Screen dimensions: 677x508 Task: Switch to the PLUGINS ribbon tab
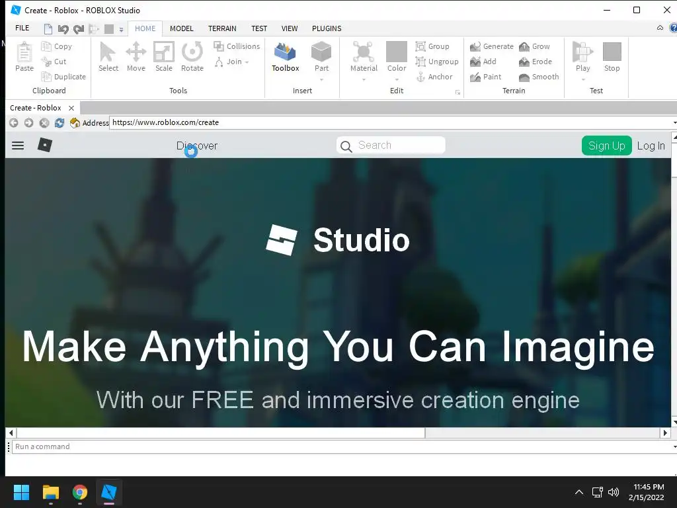(x=327, y=28)
